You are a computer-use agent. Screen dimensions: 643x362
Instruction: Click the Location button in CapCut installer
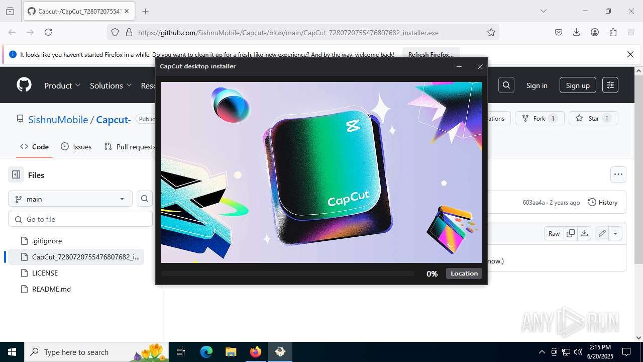[464, 274]
